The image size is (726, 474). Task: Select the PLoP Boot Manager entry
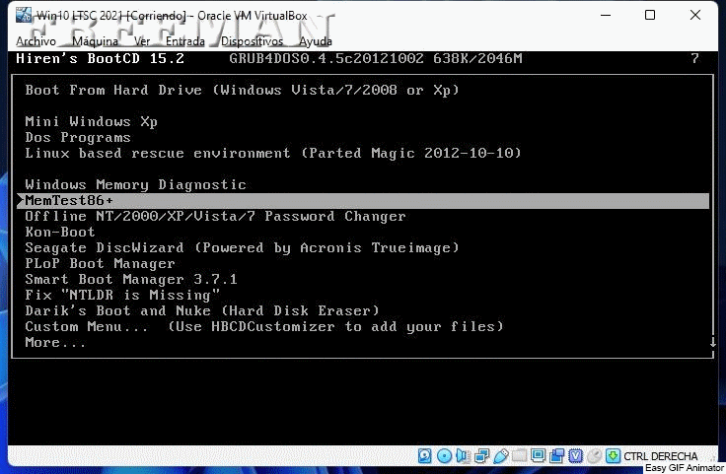pyautogui.click(x=100, y=263)
